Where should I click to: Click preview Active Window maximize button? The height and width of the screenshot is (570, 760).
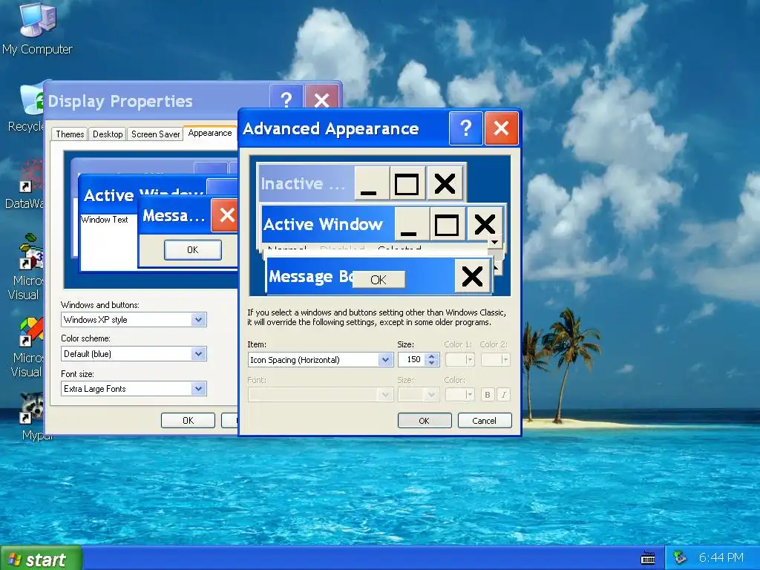pos(448,224)
